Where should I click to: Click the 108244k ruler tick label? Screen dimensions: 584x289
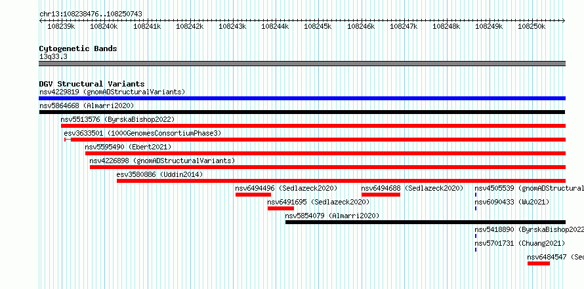click(275, 26)
